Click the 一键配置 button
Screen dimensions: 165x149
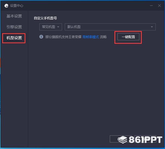[128, 37]
